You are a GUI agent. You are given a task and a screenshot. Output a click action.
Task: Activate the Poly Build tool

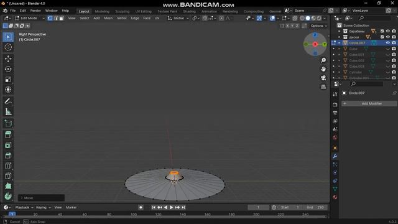[8, 186]
